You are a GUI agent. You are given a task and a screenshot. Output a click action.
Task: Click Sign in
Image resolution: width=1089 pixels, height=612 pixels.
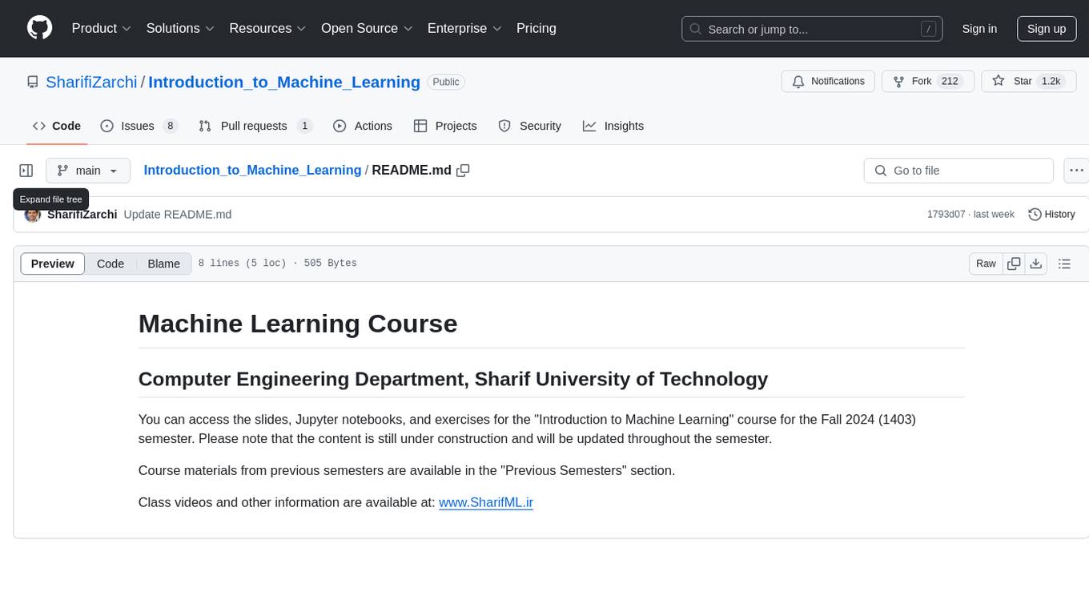pyautogui.click(x=979, y=29)
